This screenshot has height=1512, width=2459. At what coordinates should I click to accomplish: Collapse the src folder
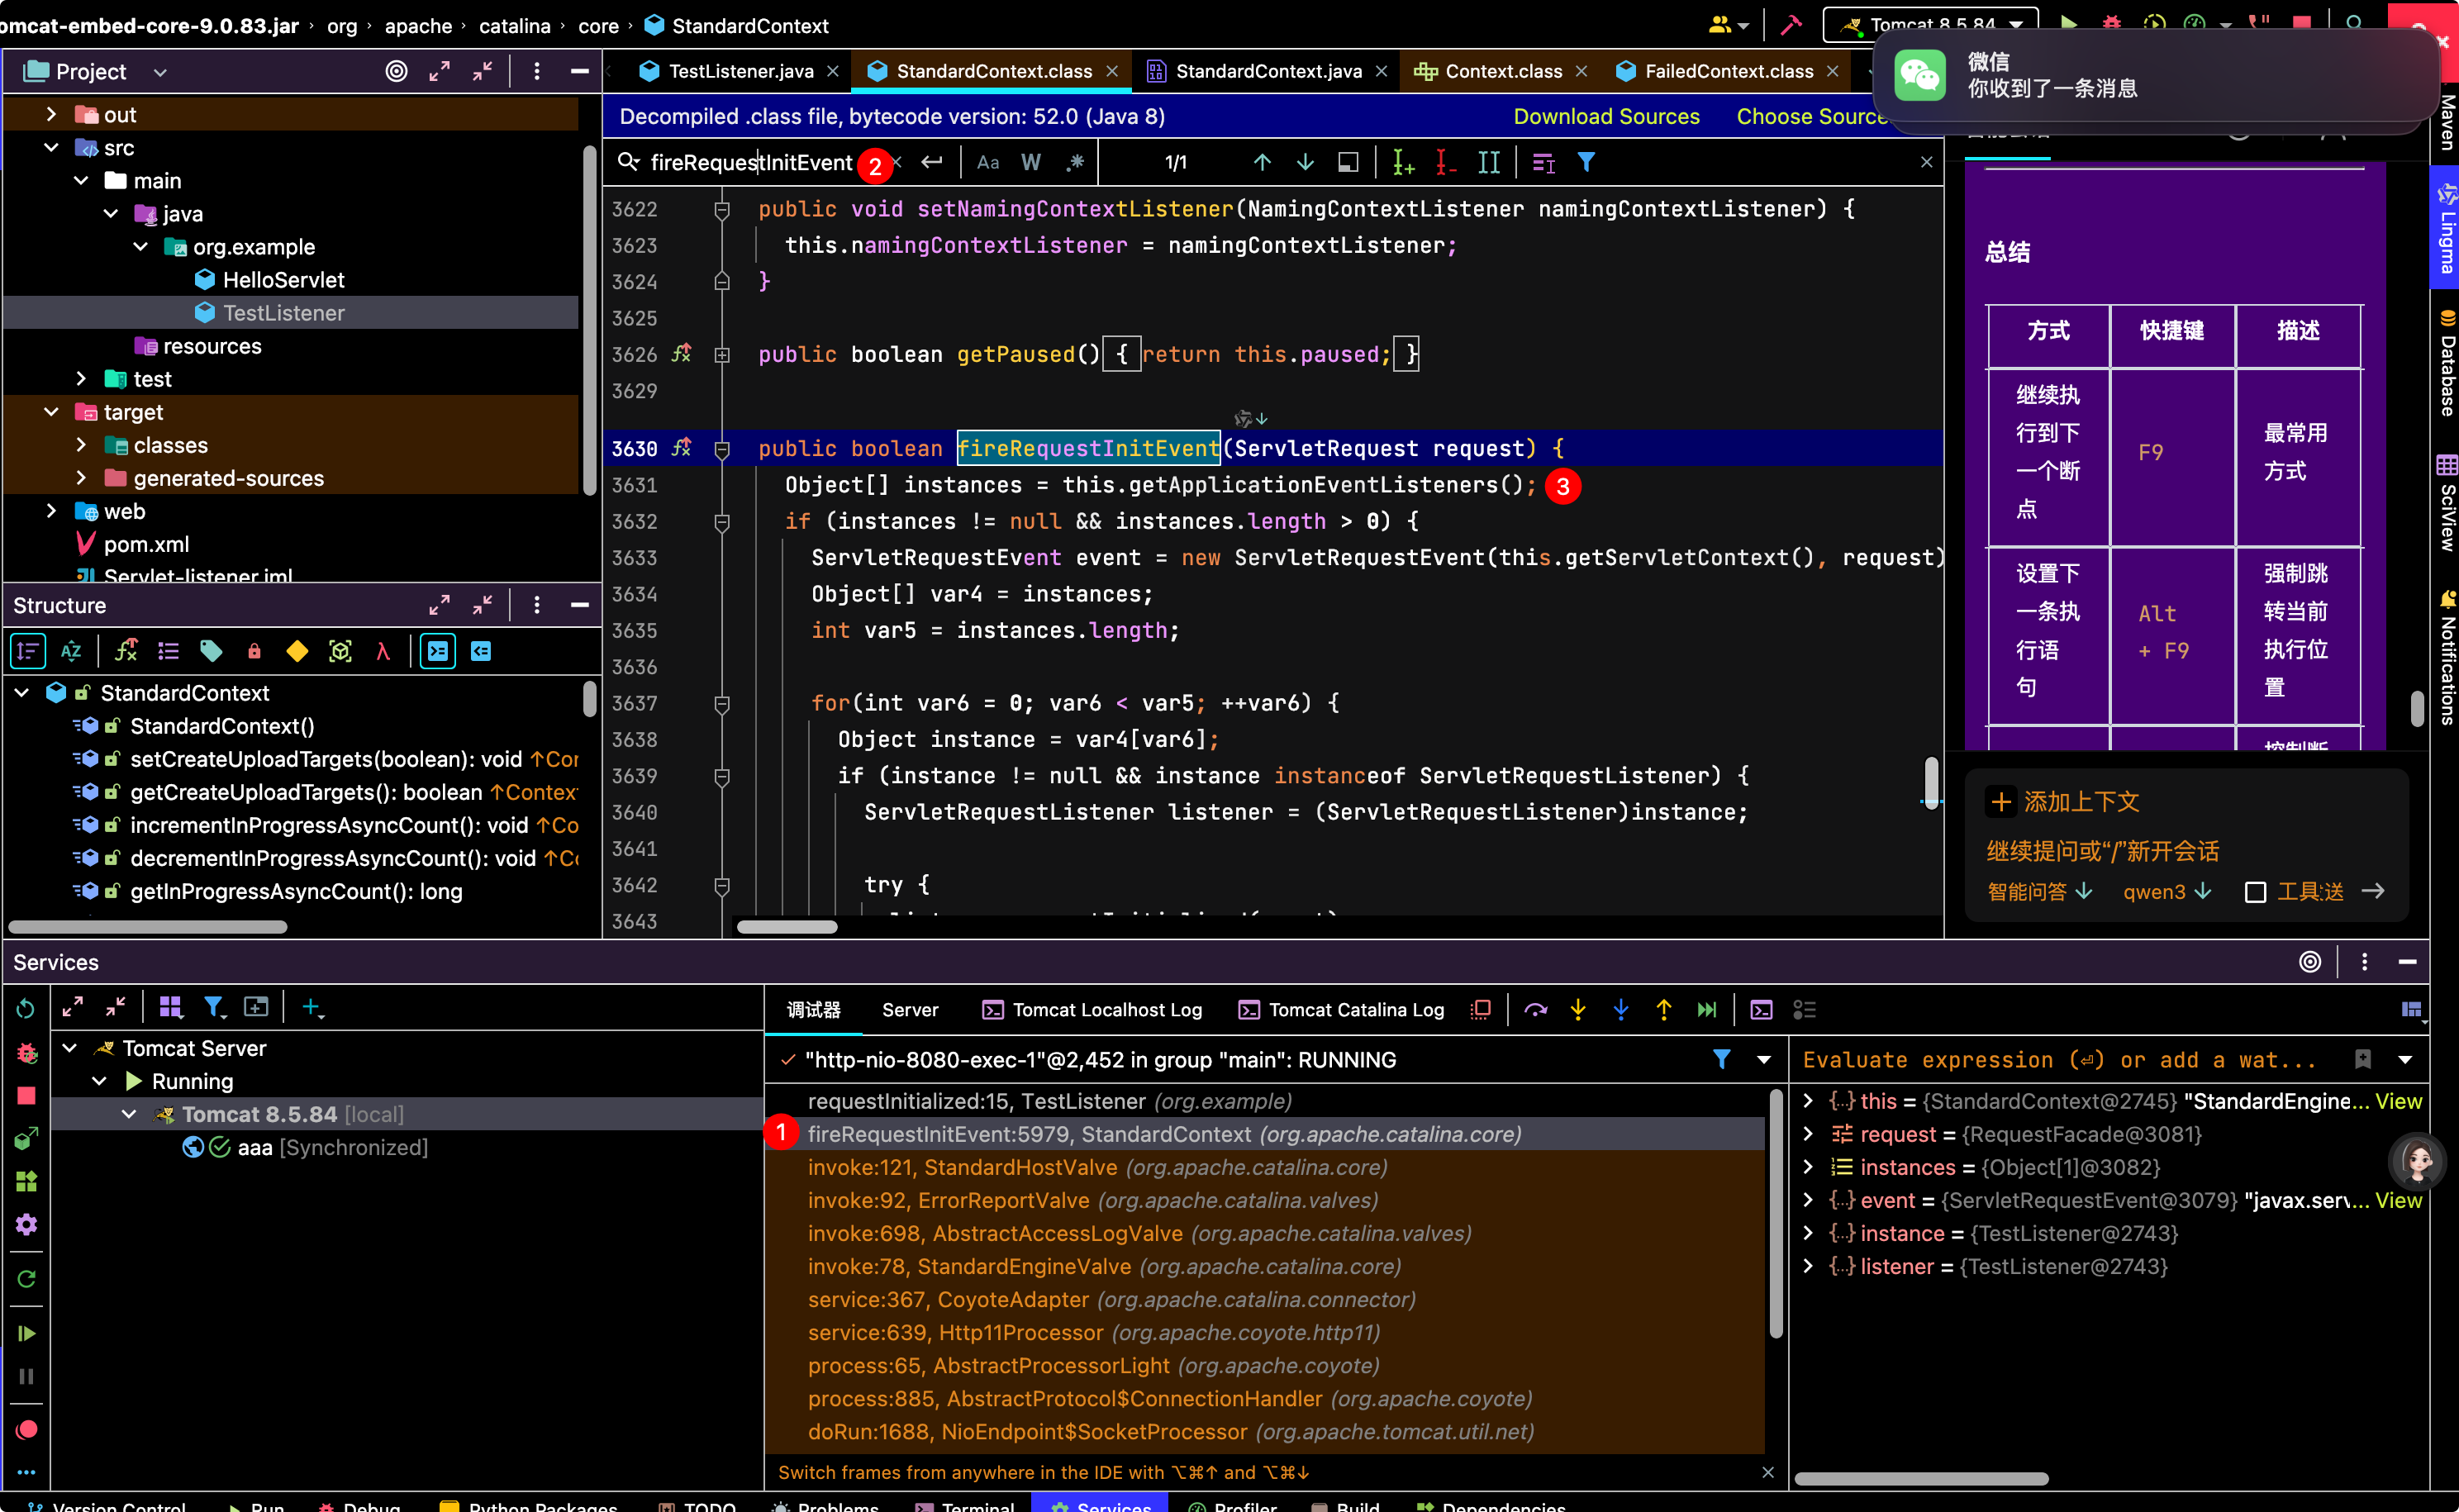[x=51, y=147]
